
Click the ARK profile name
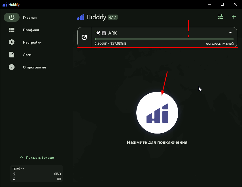pos(112,33)
